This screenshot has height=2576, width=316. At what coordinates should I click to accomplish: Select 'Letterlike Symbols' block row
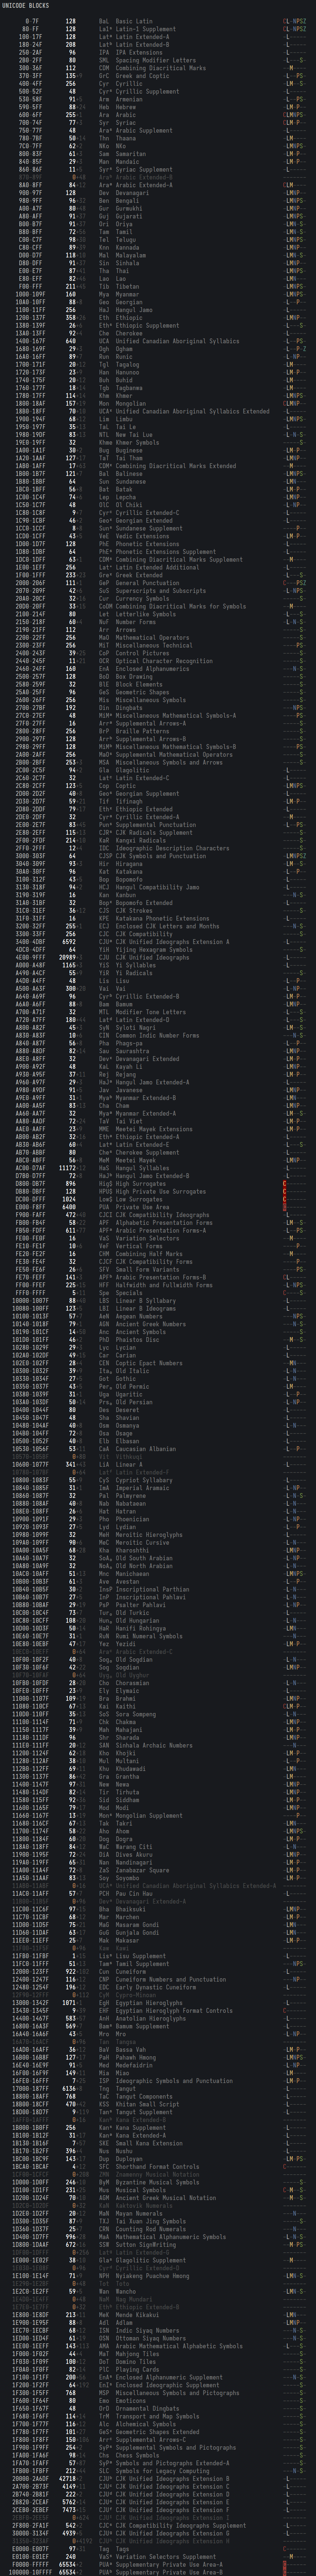point(158,614)
